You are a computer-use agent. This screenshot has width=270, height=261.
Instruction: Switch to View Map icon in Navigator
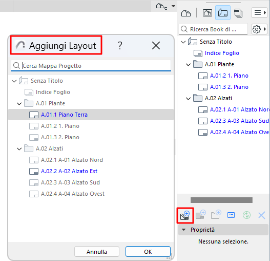point(207,13)
